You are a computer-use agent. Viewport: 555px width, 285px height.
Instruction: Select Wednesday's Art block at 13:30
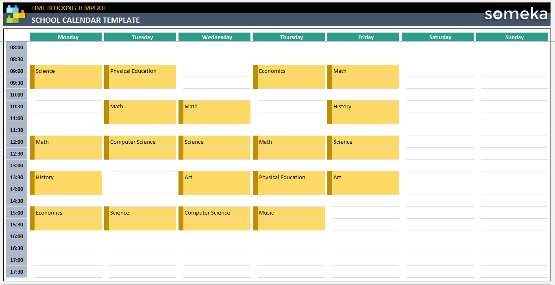(214, 183)
